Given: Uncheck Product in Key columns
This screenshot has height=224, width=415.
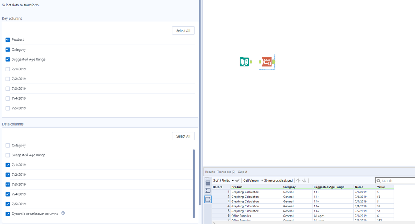Looking at the screenshot, I should click(x=7, y=39).
